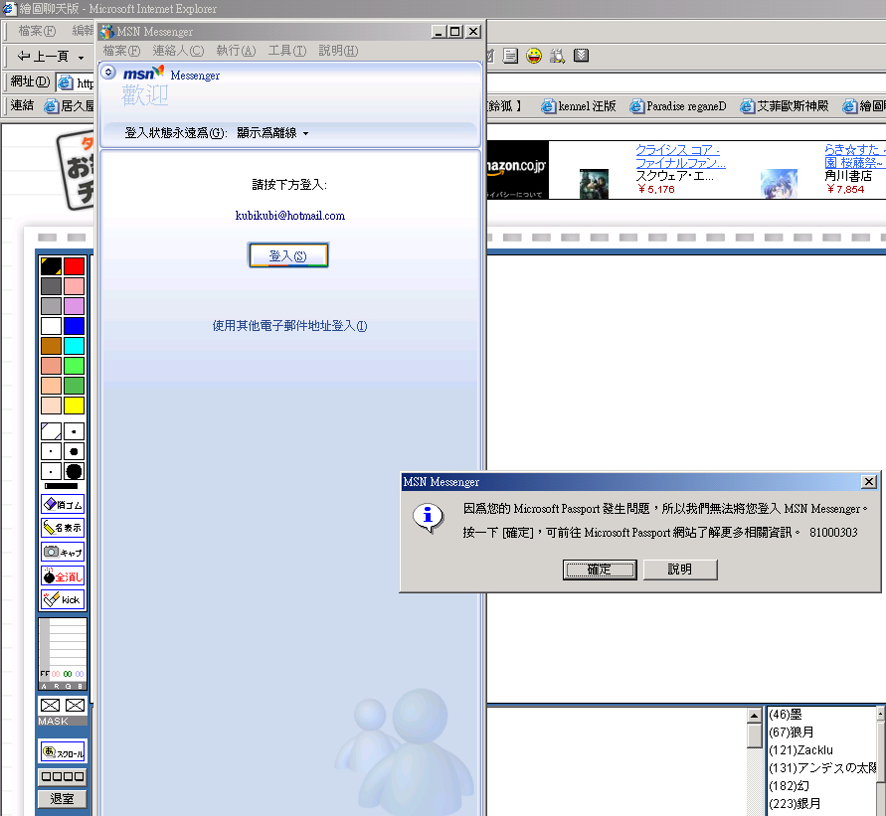Select user (223)銀月 in list

(795, 804)
